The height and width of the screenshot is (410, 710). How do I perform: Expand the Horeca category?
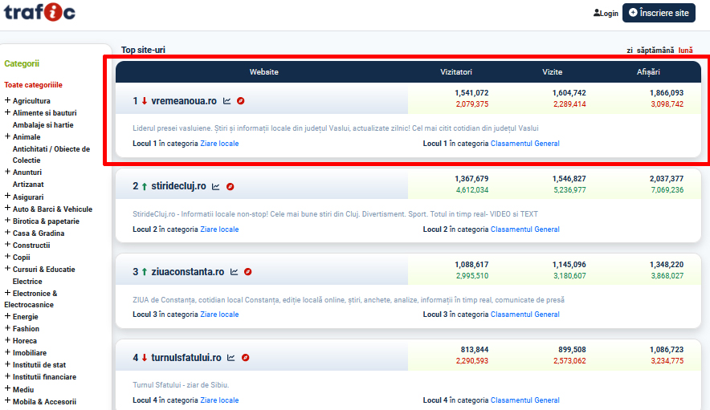click(x=7, y=340)
